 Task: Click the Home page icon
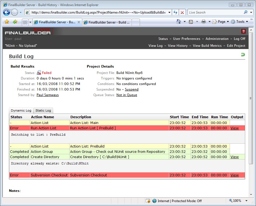click(179, 22)
